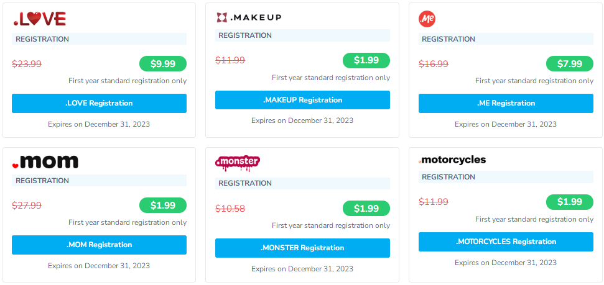604x285 pixels.
Task: Click the crossed-out $27.99 price
Action: click(27, 205)
